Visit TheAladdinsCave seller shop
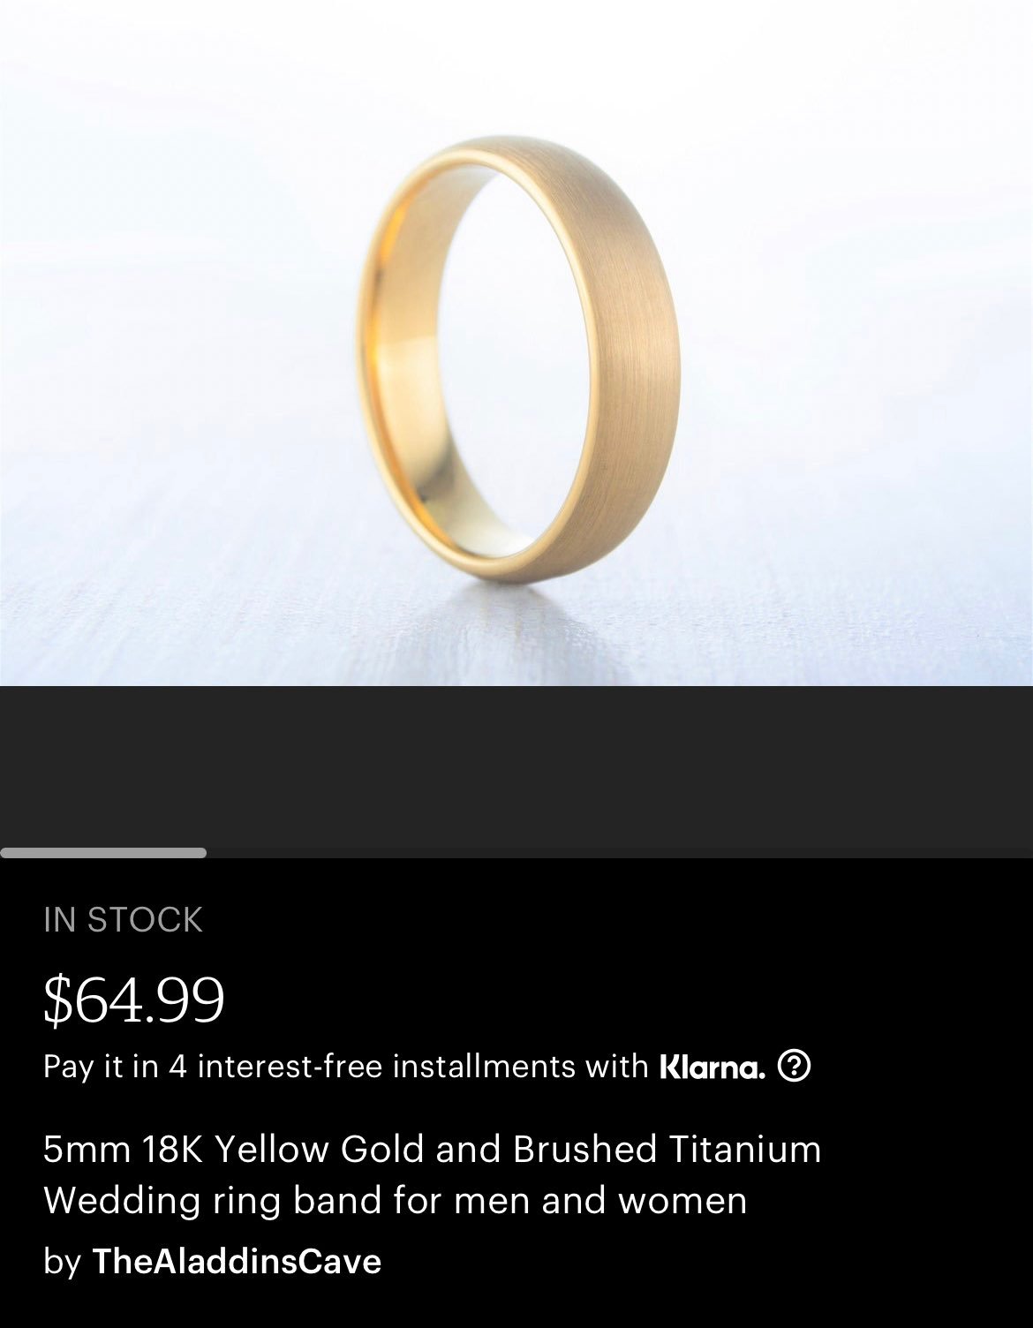The width and height of the screenshot is (1033, 1328). pos(237,1261)
